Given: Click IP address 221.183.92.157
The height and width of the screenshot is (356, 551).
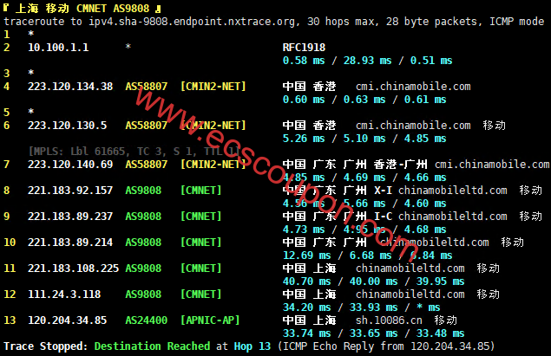Looking at the screenshot, I should point(70,190).
